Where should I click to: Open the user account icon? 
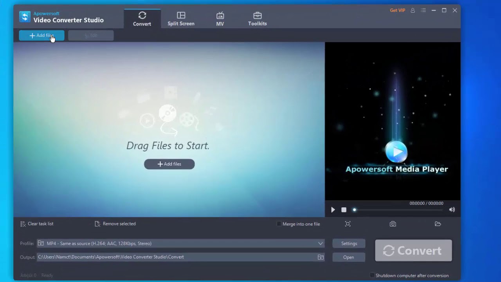(413, 11)
